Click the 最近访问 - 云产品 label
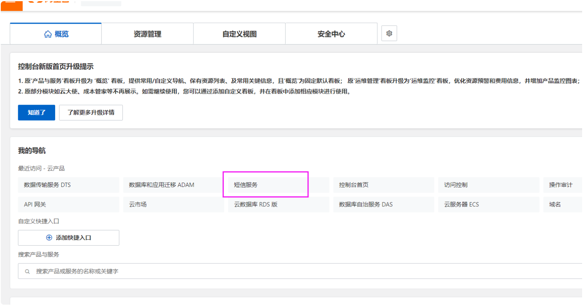Image resolution: width=586 pixels, height=307 pixels. [x=41, y=169]
